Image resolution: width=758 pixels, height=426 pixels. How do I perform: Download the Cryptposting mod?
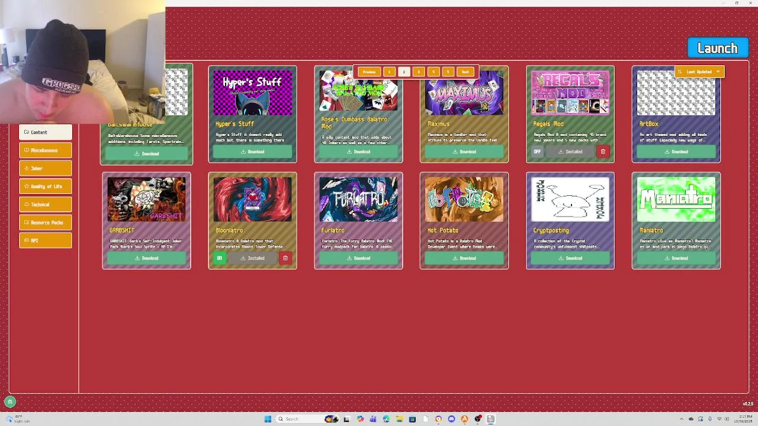coord(570,258)
